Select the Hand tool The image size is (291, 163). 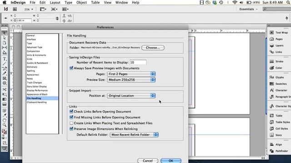pyautogui.click(x=4, y=120)
